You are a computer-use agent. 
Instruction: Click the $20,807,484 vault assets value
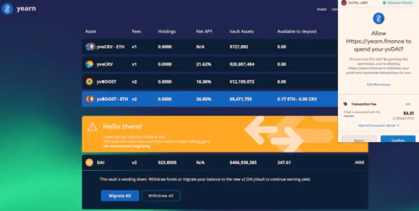242,64
